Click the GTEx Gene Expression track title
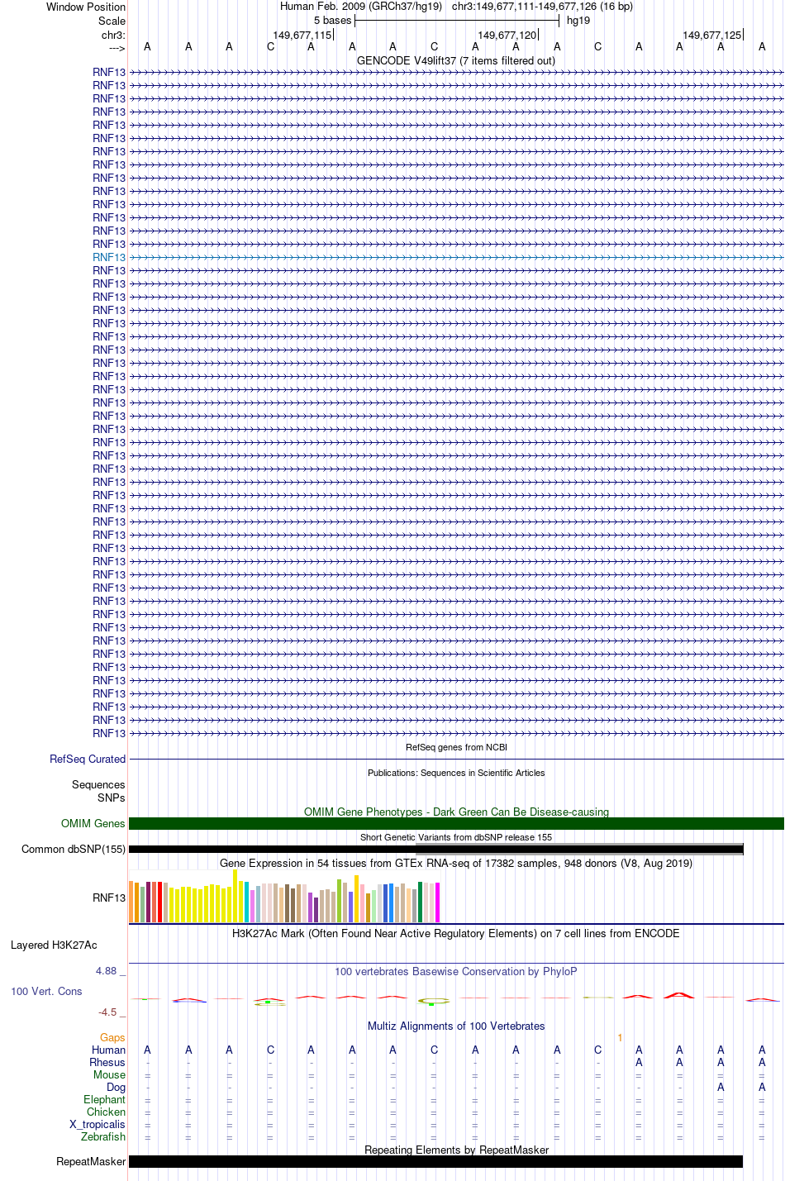The height and width of the screenshot is (1181, 785). click(456, 863)
